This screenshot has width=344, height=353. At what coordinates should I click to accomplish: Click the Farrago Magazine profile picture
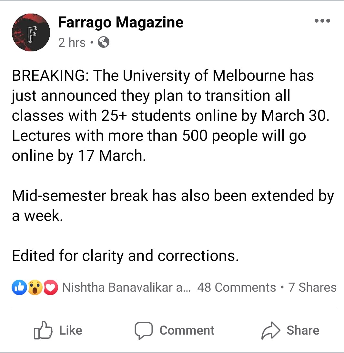[x=31, y=32]
